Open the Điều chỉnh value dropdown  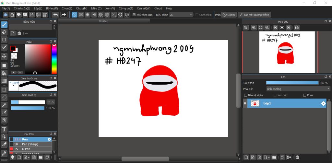[x=181, y=15]
